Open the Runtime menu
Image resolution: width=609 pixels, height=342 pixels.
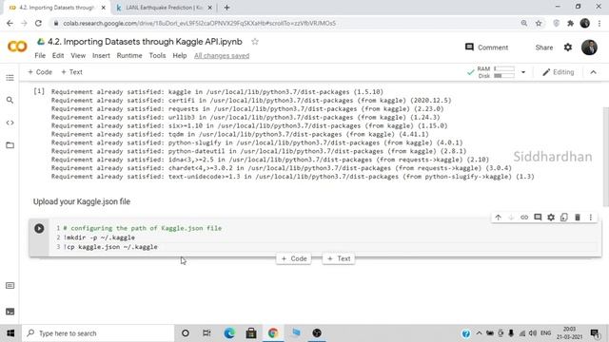(129, 55)
